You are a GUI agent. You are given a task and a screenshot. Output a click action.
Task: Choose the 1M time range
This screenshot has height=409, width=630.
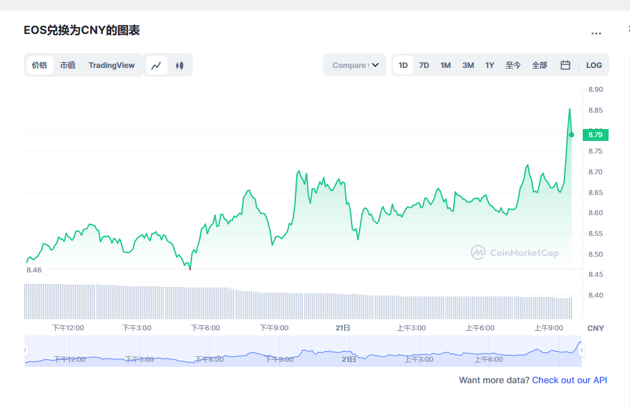point(445,65)
